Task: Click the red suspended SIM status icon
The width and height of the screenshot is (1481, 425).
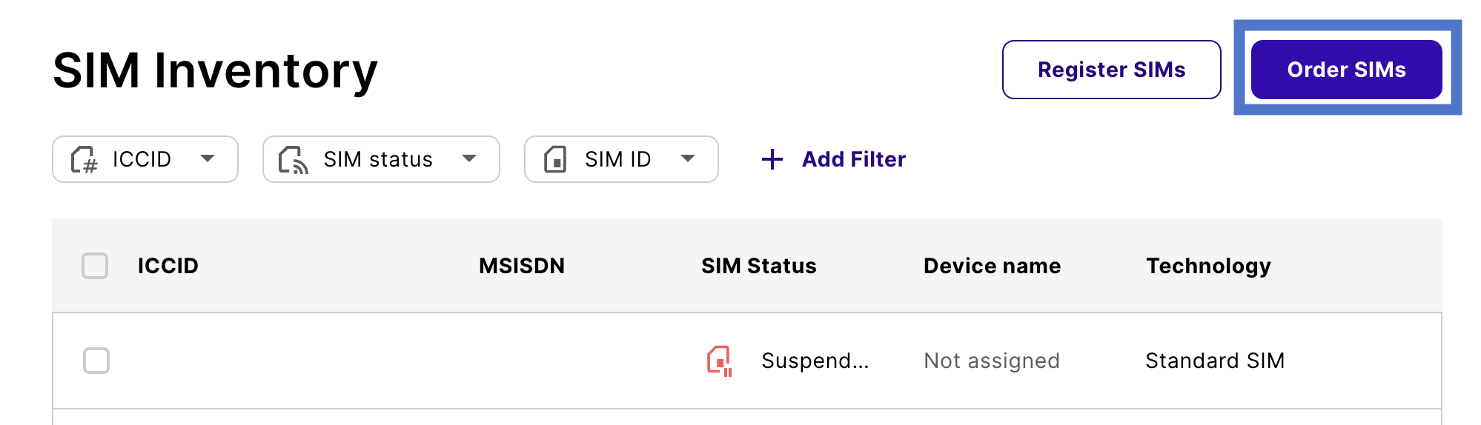Action: tap(719, 361)
